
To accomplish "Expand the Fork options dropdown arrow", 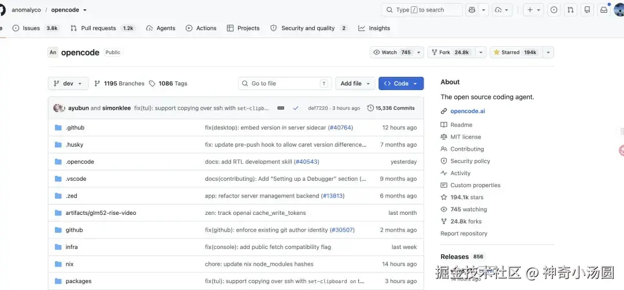I will pos(481,52).
